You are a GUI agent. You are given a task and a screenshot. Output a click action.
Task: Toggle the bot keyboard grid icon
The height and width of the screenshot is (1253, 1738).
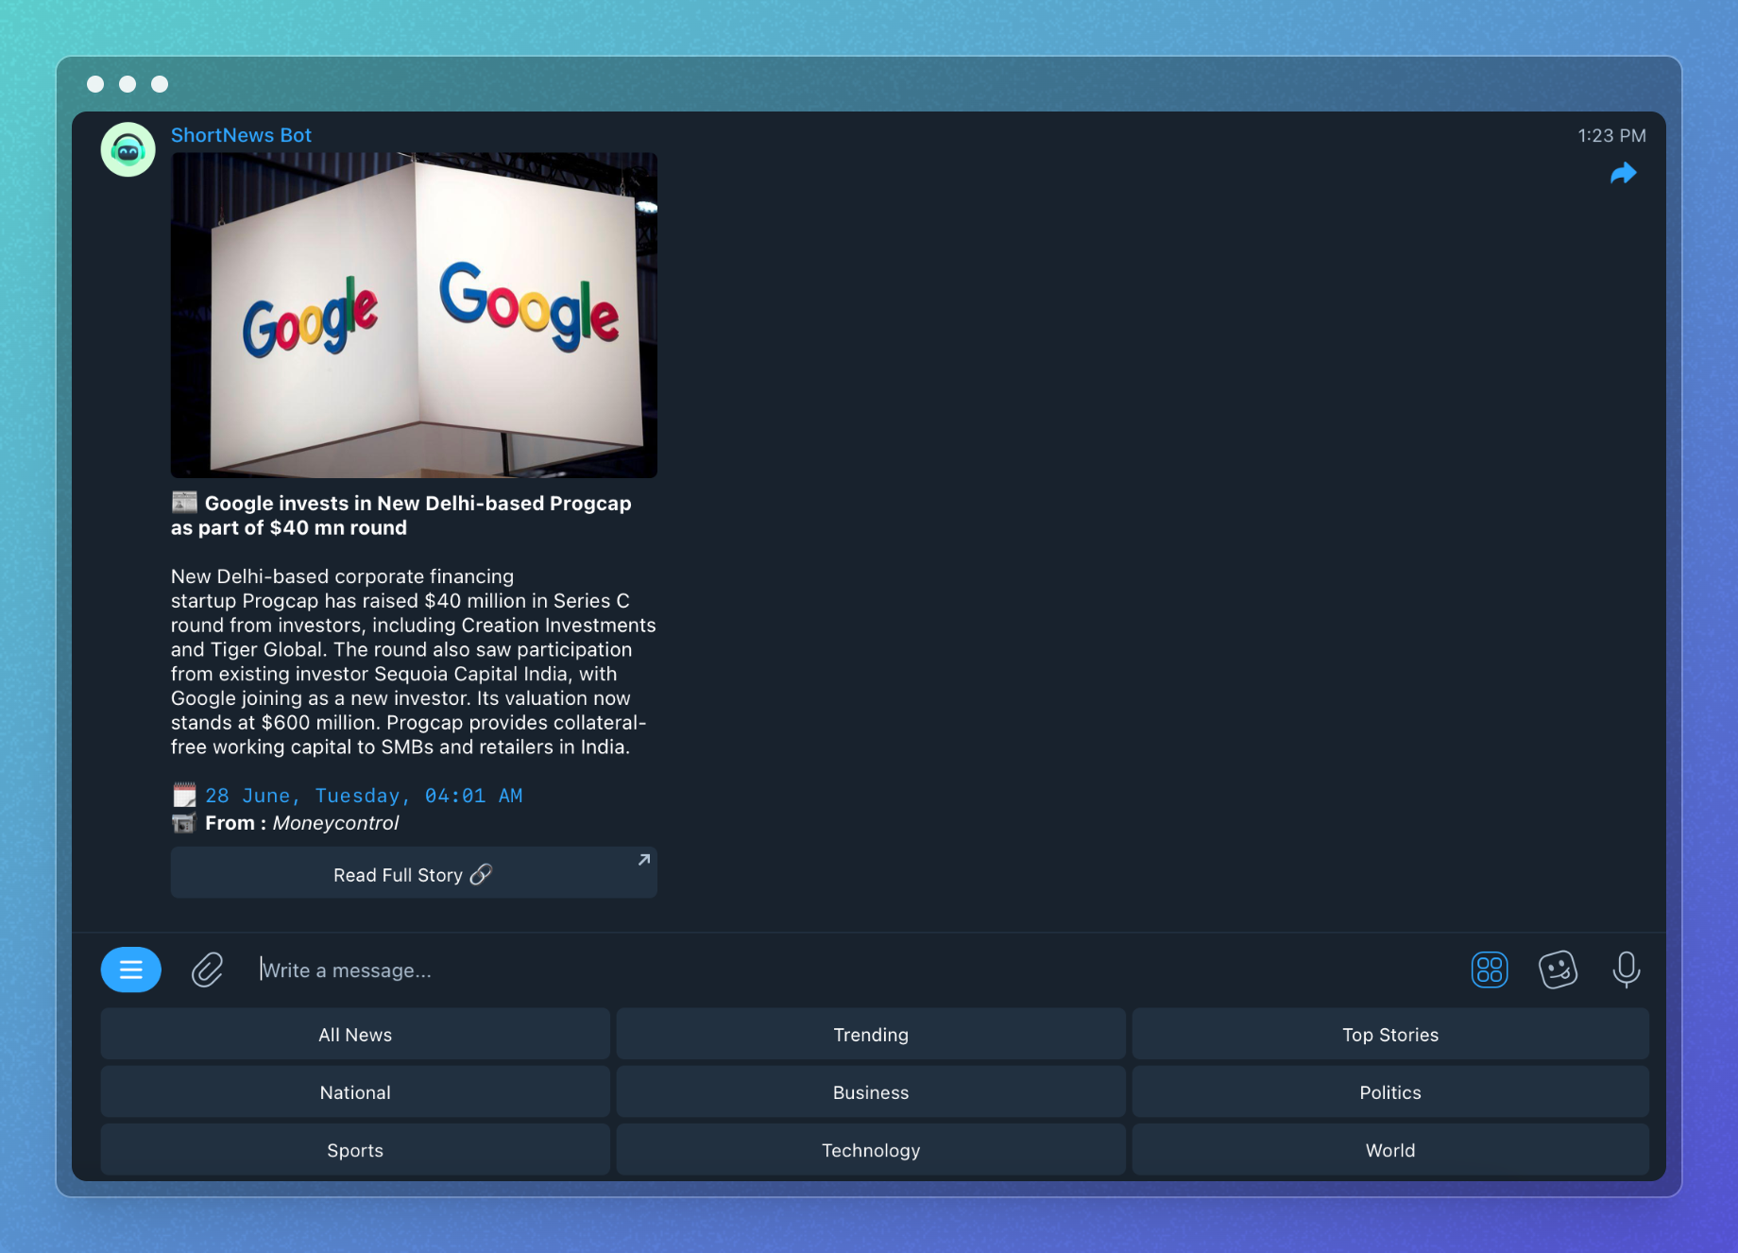1490,970
